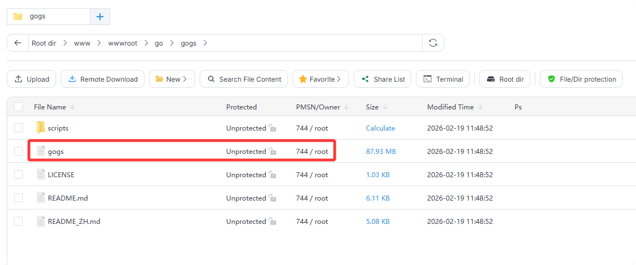Refresh the file list with the reload icon

(433, 43)
